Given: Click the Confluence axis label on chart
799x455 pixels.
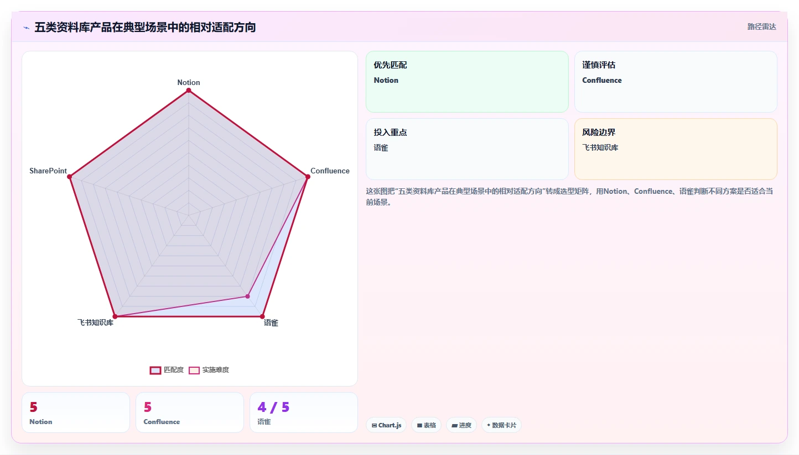Looking at the screenshot, I should [x=330, y=171].
